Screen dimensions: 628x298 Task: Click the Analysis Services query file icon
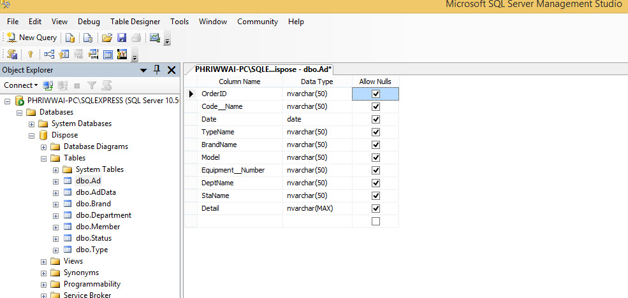(88, 38)
